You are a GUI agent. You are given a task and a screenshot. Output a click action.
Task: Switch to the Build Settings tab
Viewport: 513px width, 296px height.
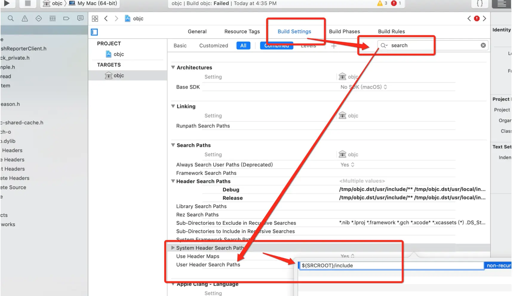pyautogui.click(x=294, y=32)
